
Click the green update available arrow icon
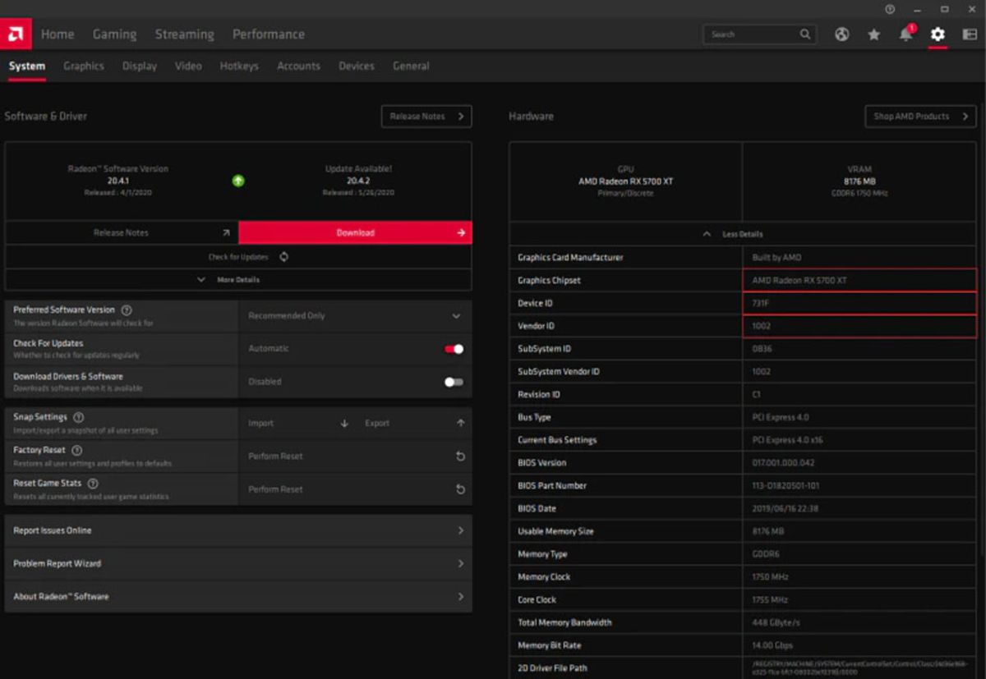(x=238, y=181)
